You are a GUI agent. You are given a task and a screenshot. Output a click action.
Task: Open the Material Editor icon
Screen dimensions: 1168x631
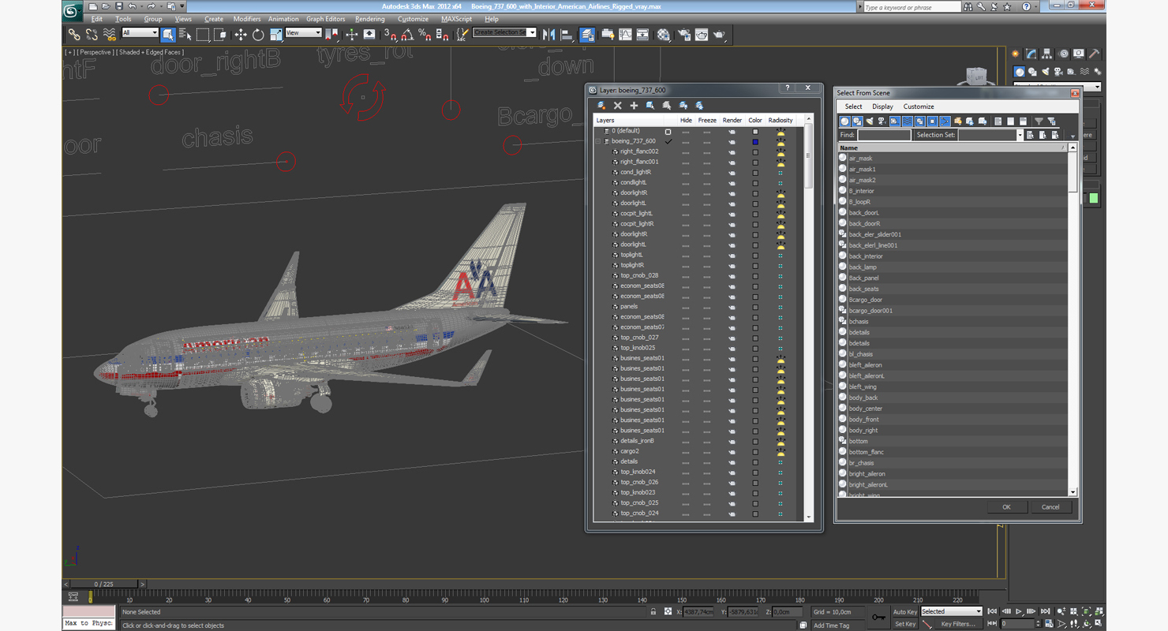(664, 35)
